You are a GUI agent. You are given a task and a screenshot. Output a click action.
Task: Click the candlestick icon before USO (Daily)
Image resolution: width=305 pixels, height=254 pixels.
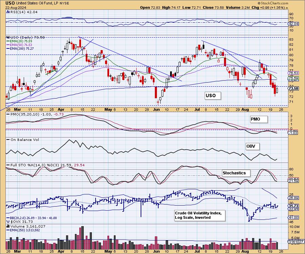[x=8, y=37]
